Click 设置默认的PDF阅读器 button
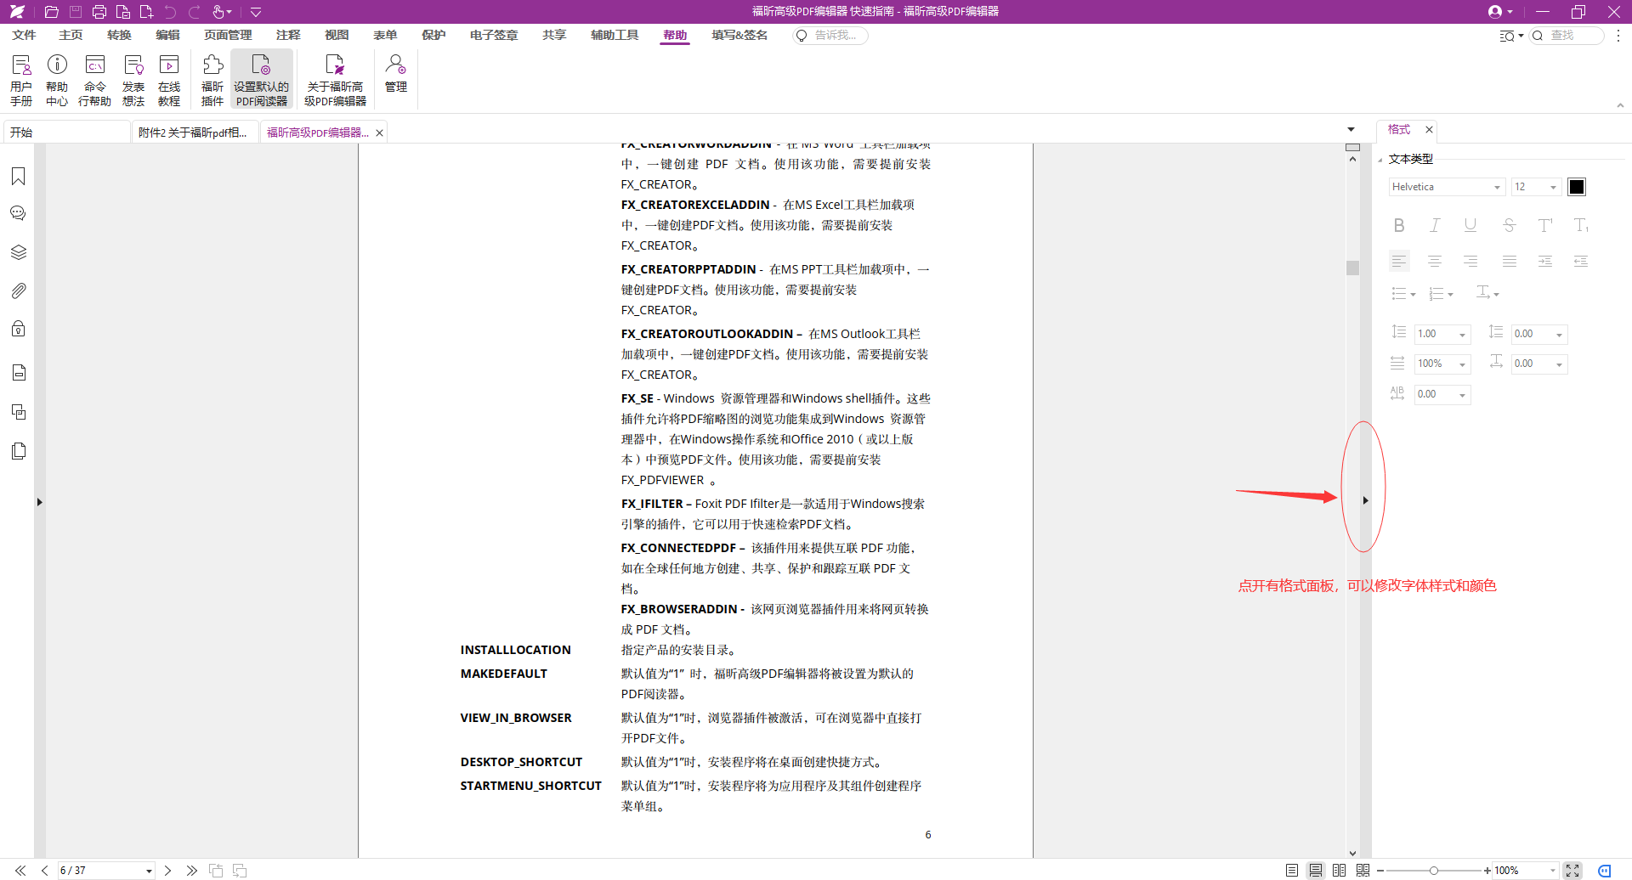 (x=262, y=80)
